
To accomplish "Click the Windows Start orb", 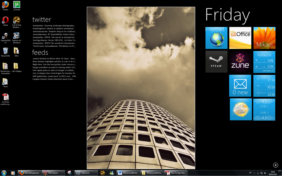I will [x=4, y=173].
